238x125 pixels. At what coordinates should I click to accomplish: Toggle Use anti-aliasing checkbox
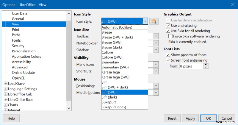[168, 26]
